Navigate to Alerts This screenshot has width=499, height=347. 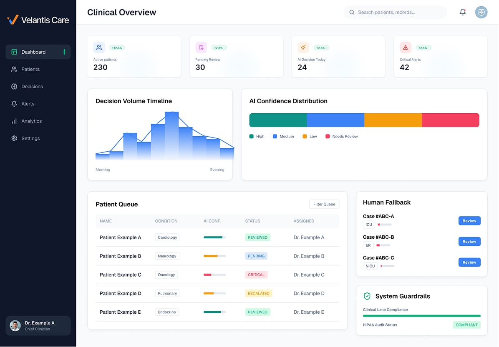[38, 104]
